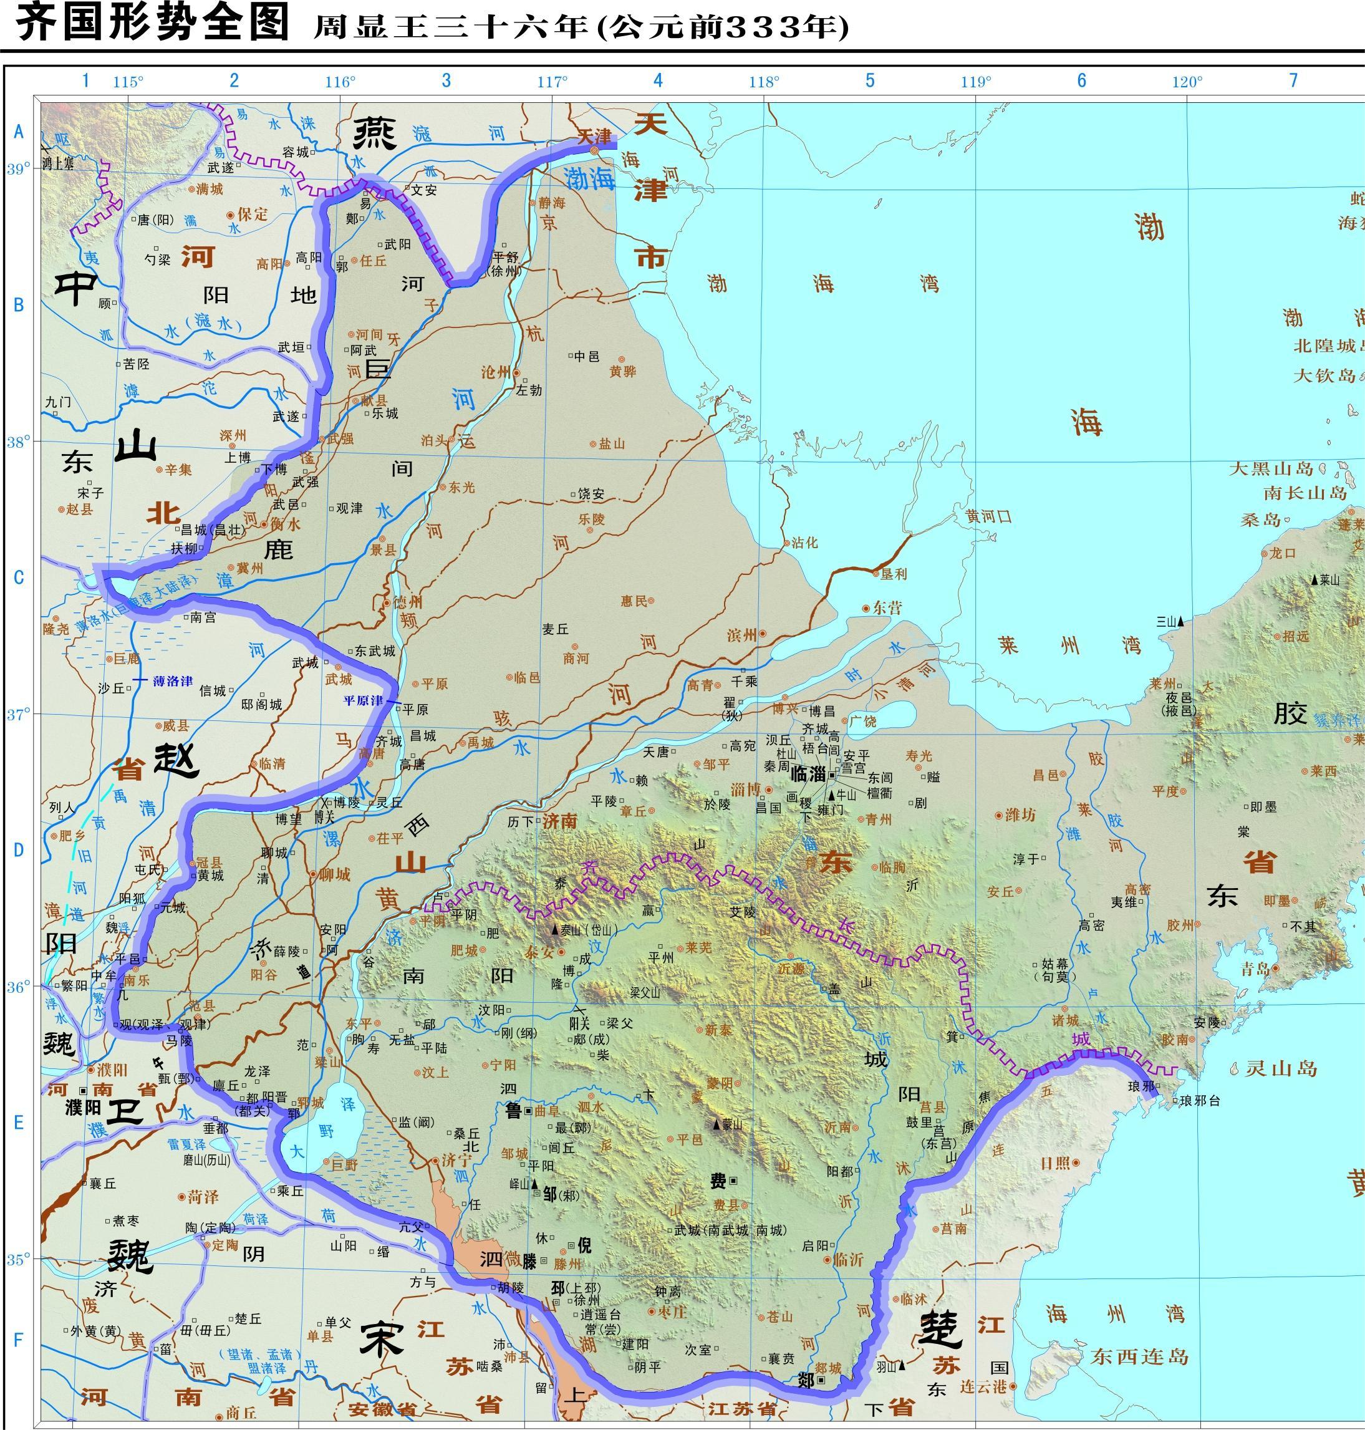Click the "黄河口" river mouth label

point(989,517)
